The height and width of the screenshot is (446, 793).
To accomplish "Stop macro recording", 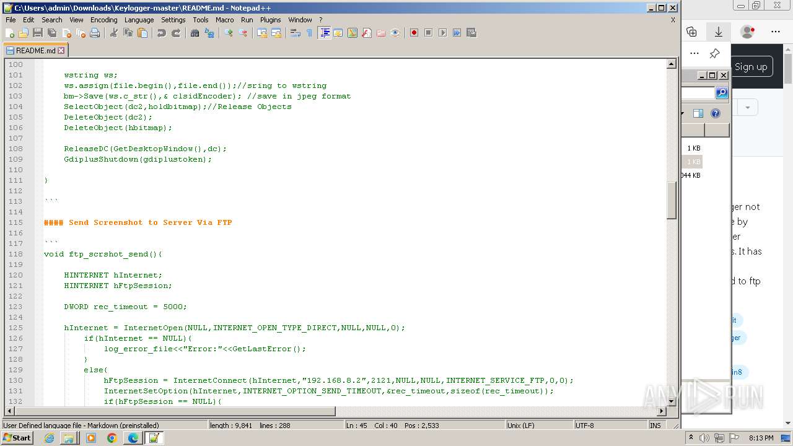I will click(x=428, y=33).
